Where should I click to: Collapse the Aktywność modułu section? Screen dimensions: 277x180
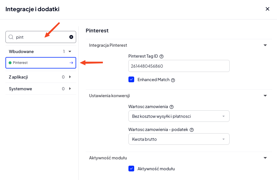[265, 158]
